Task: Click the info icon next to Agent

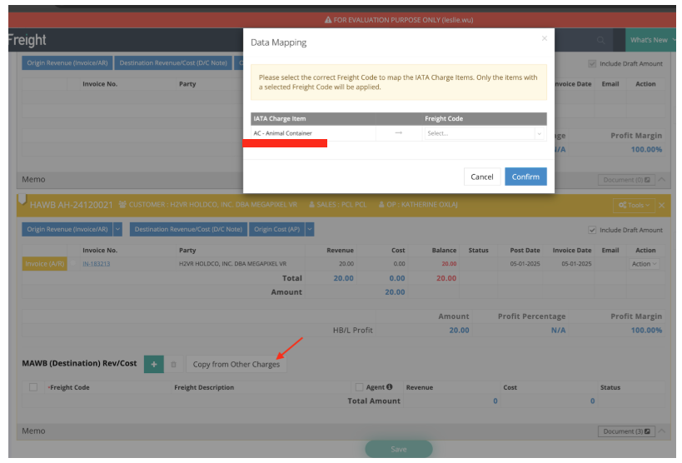Action: pyautogui.click(x=390, y=387)
